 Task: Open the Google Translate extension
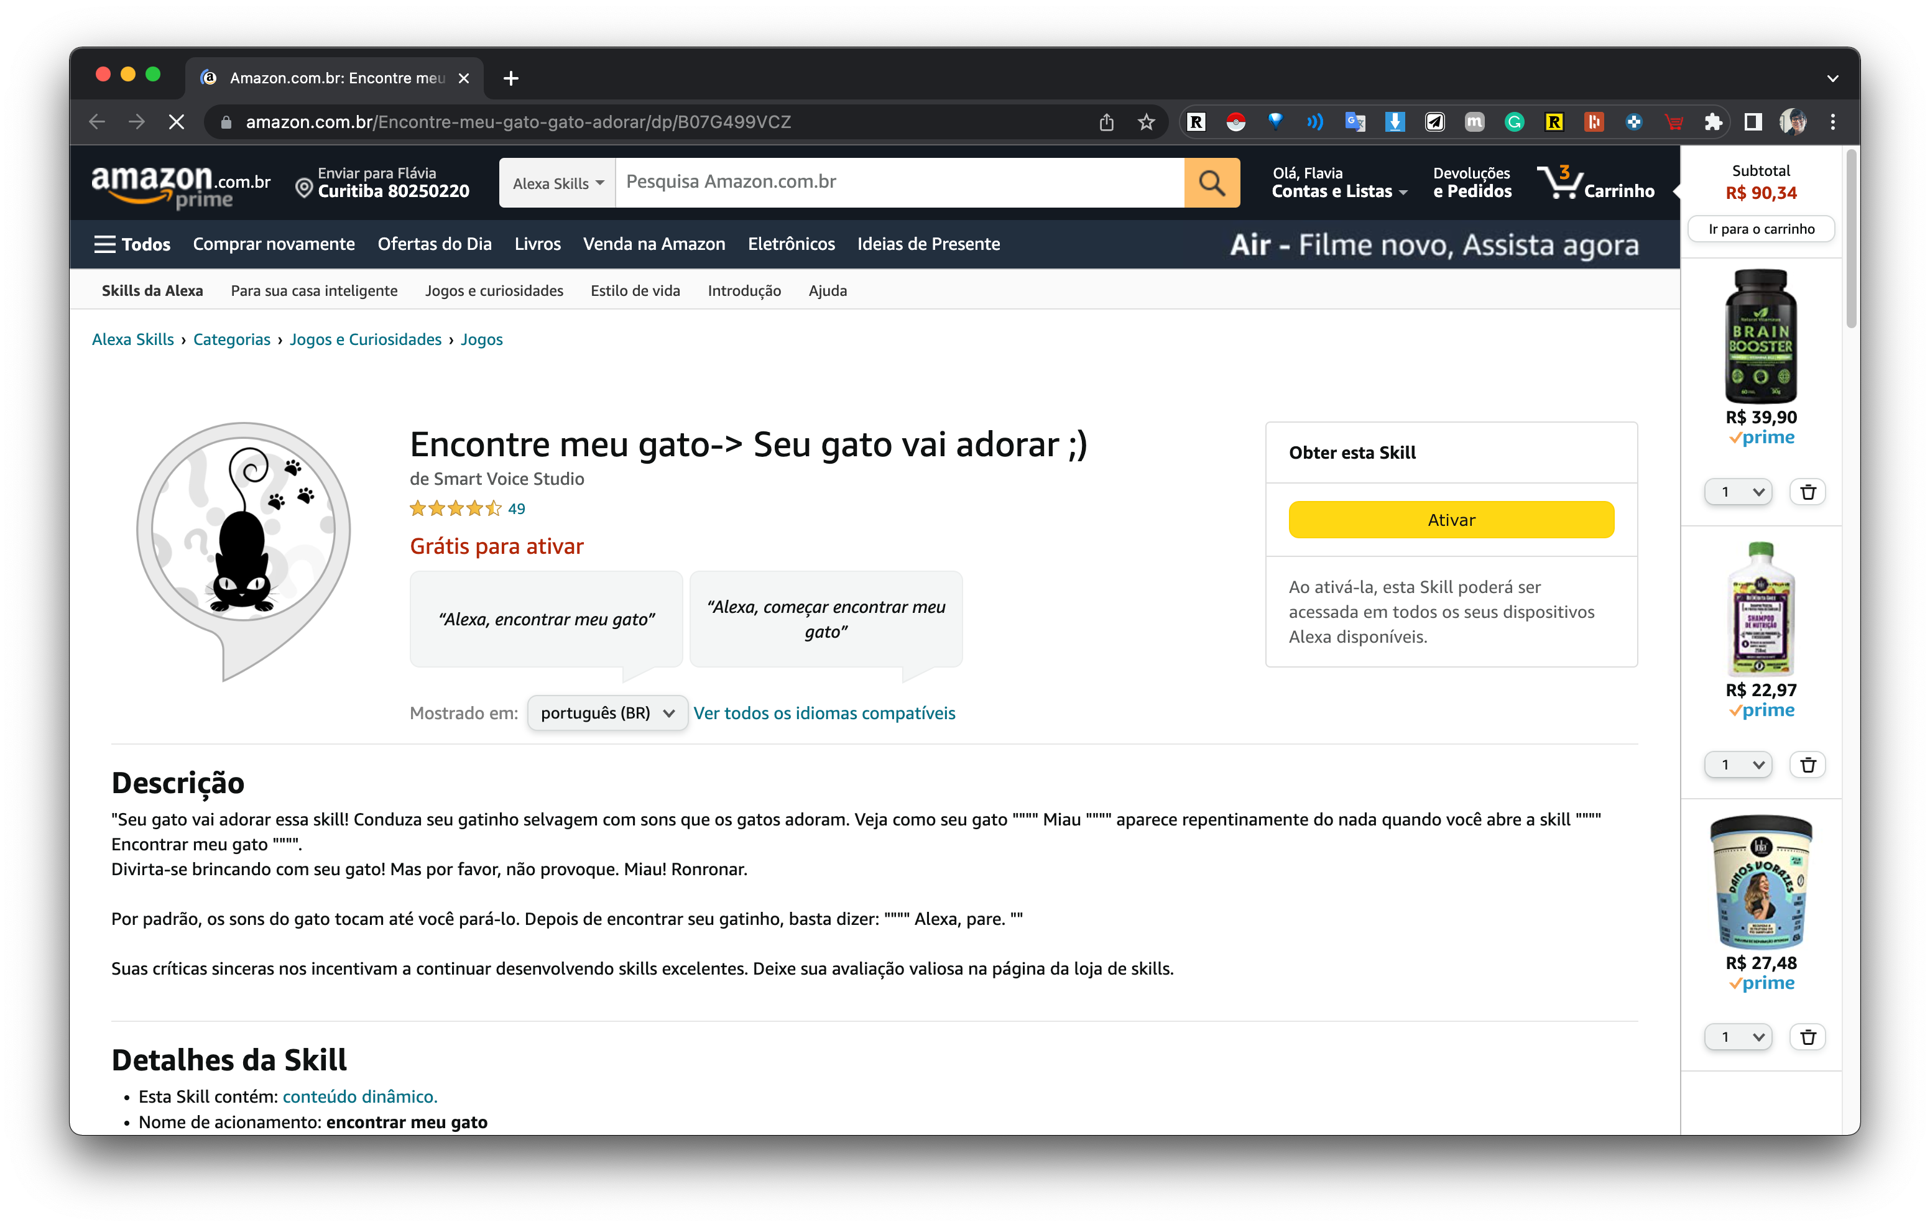coord(1355,122)
